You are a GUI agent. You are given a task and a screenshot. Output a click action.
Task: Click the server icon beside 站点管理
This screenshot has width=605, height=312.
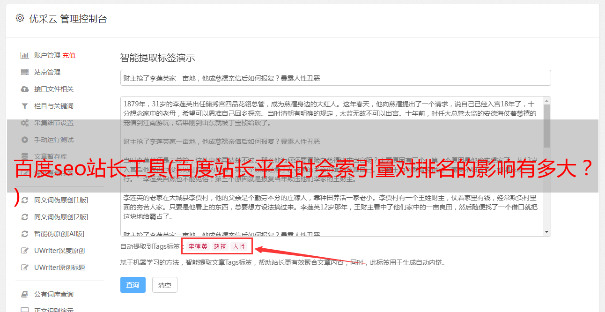[x=24, y=72]
